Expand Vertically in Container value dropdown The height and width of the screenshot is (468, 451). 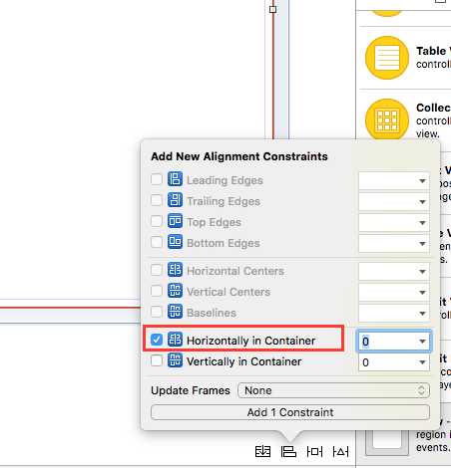tap(422, 362)
